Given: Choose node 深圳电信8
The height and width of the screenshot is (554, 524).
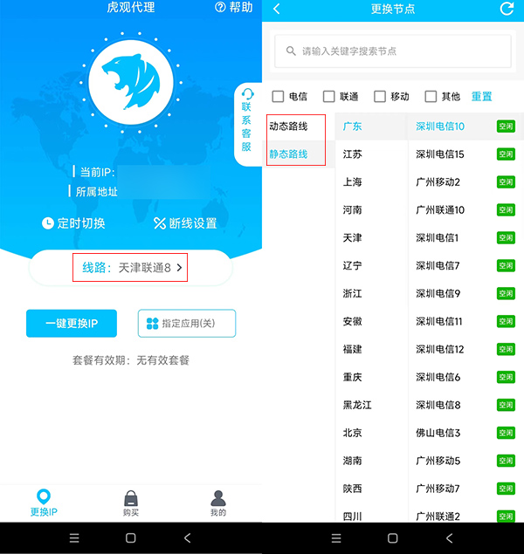Looking at the screenshot, I should tap(438, 406).
